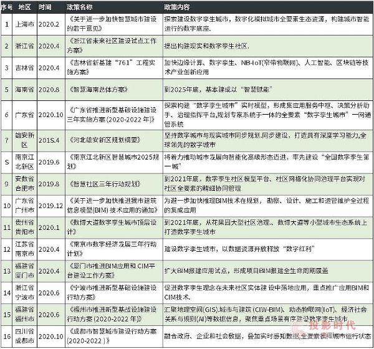
Task: Click policy name 《关于进一步加快智慧城市建设的若干意见》
Action: (x=112, y=24)
